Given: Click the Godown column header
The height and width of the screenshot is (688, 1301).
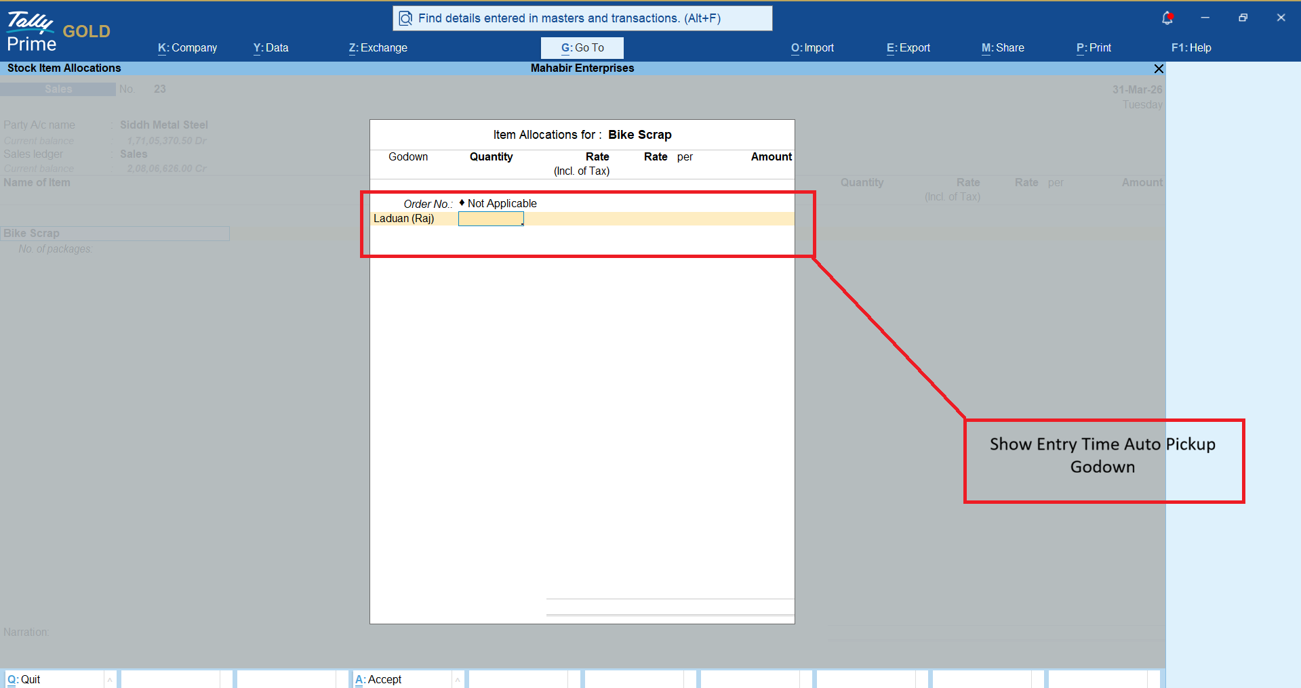Looking at the screenshot, I should pyautogui.click(x=408, y=157).
